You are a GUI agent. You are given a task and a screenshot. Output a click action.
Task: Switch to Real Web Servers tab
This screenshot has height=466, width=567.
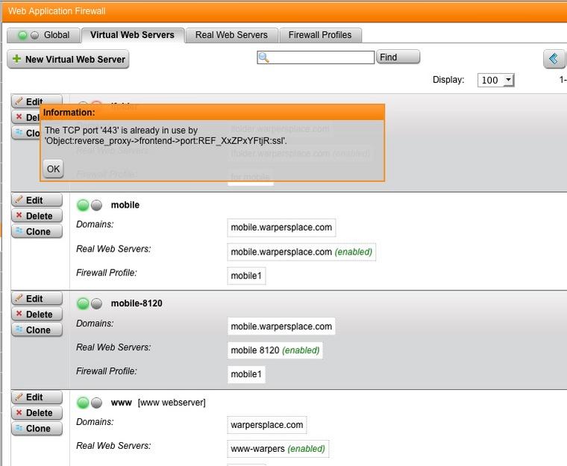(231, 35)
